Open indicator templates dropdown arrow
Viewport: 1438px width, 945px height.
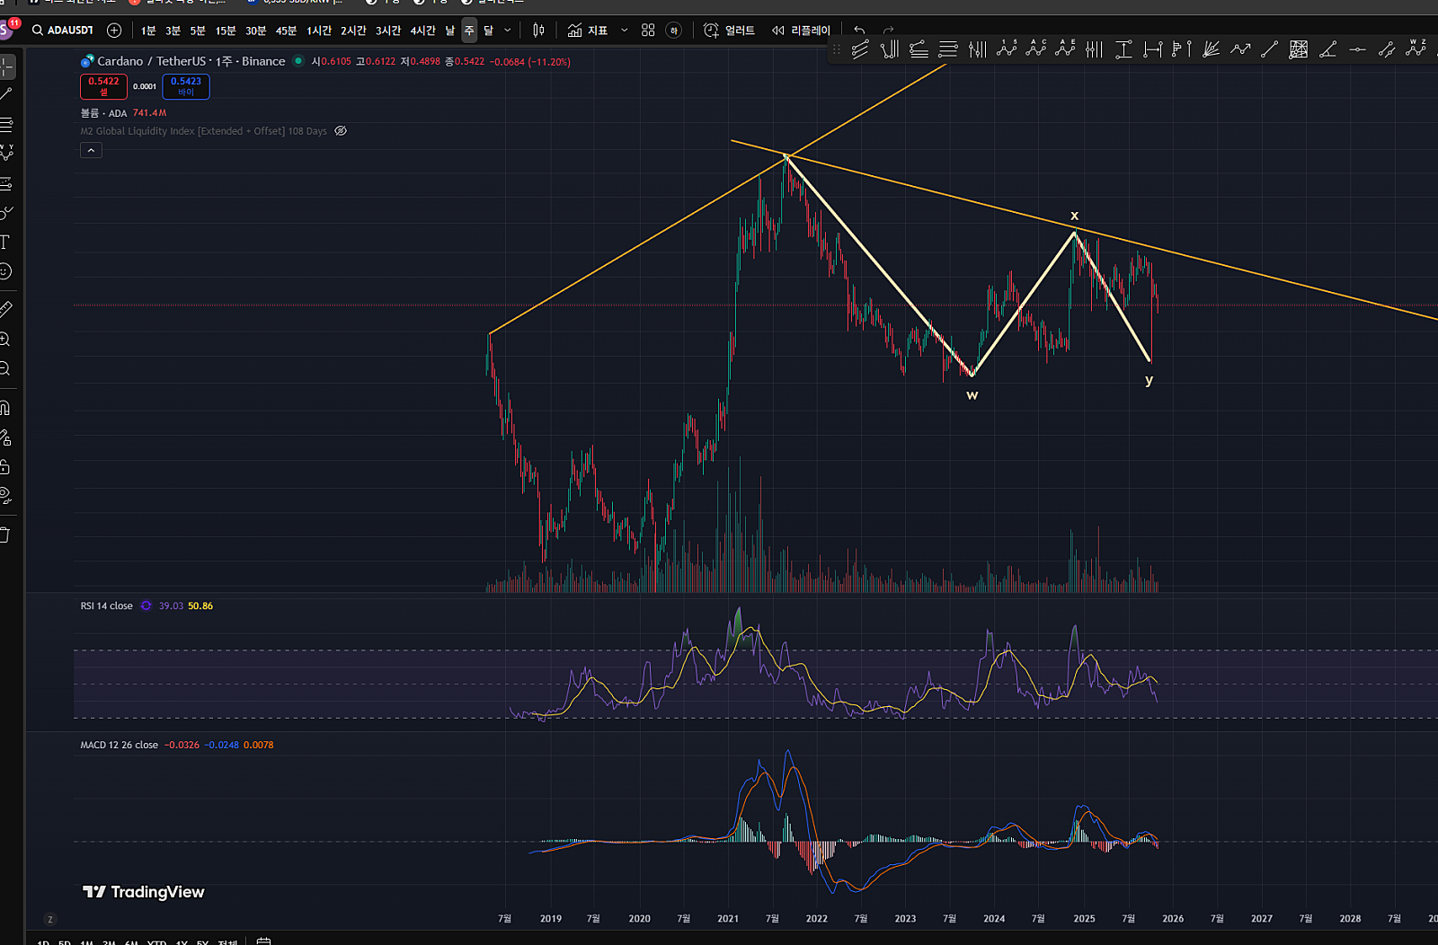point(625,31)
